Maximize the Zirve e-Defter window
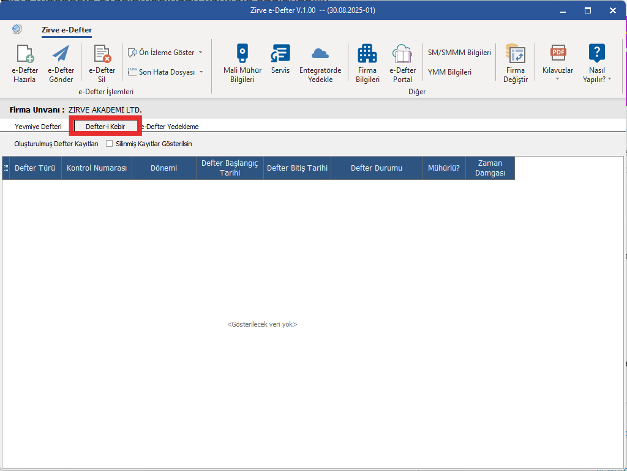Screen dimensions: 627x471 click(588, 10)
